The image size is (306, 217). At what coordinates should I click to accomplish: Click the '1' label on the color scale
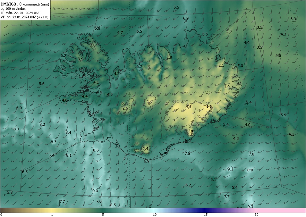52,215
